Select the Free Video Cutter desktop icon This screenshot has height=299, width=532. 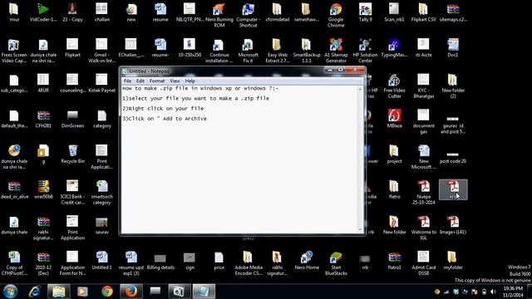(394, 86)
